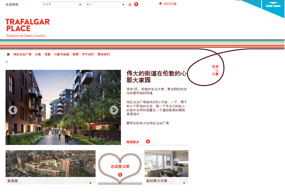Click the 家 breadcrumb link
This screenshot has height=193, width=285.
(7, 62)
